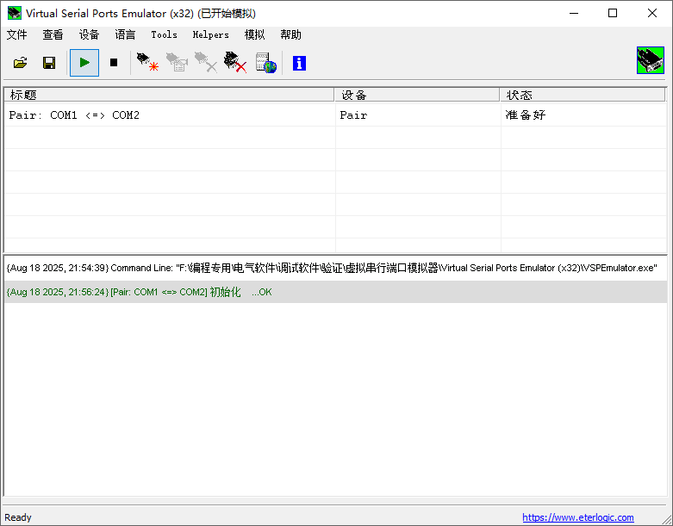Click the 标题 column header
This screenshot has width=673, height=526.
pyautogui.click(x=169, y=95)
